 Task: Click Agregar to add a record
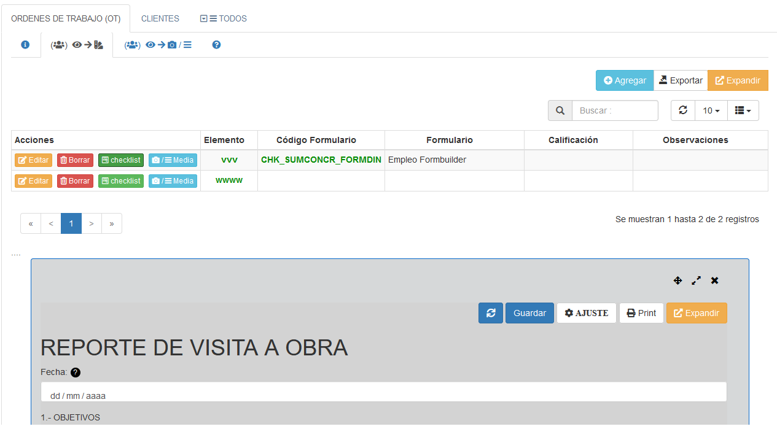[x=624, y=80]
